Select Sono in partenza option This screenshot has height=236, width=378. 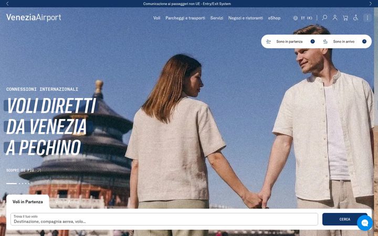pos(289,41)
